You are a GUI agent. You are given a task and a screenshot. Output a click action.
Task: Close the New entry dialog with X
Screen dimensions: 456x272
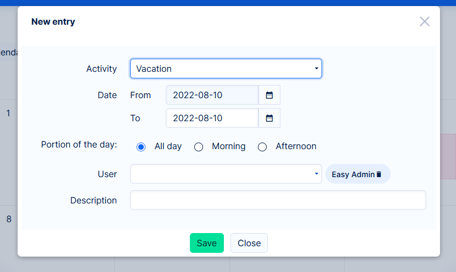[x=424, y=21]
